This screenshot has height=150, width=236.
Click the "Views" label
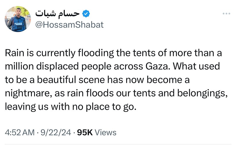click(x=105, y=133)
